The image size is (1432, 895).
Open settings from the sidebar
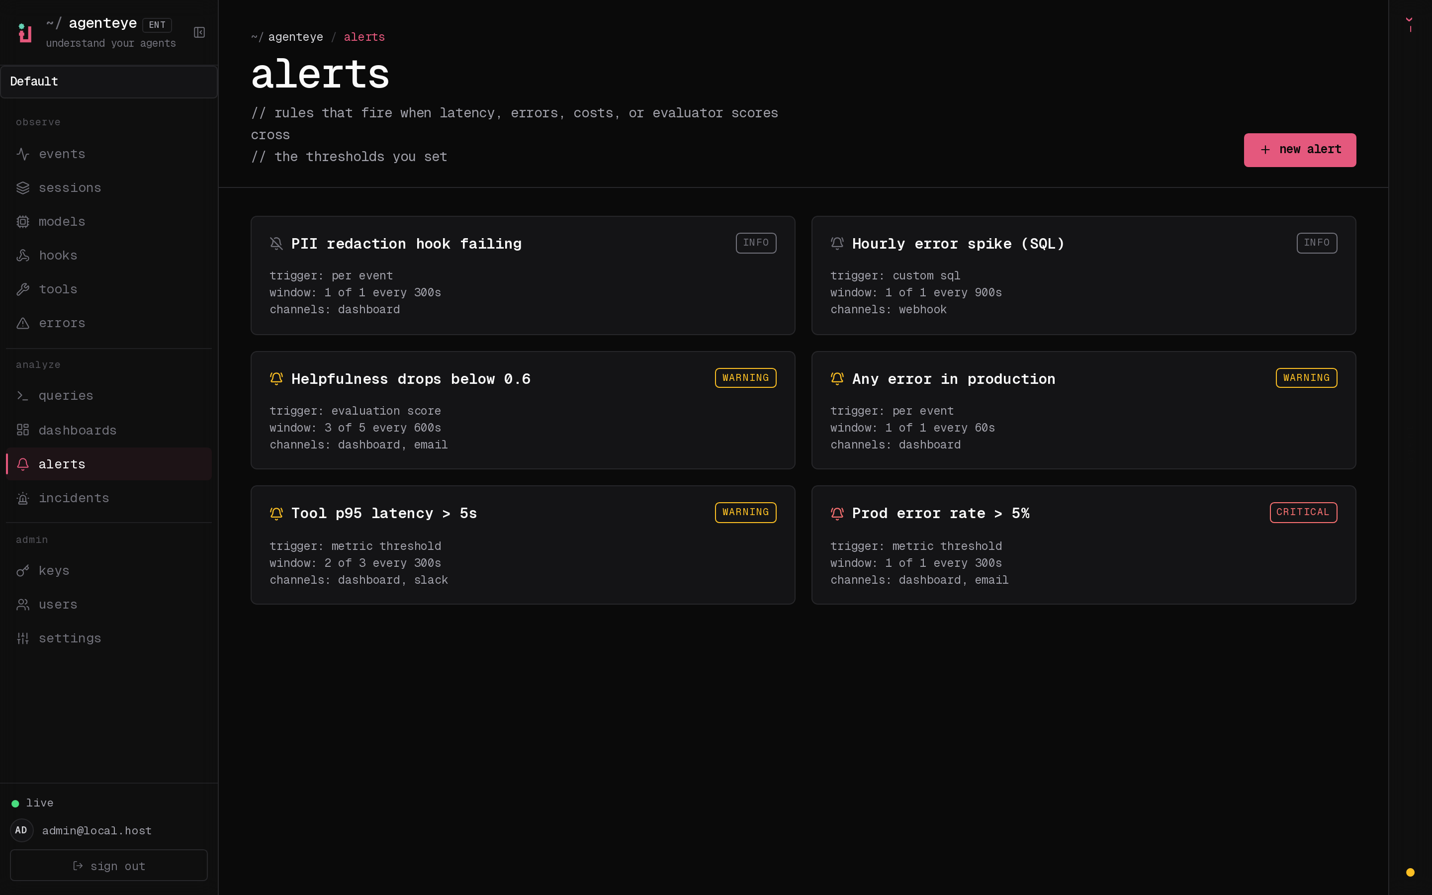click(x=109, y=638)
